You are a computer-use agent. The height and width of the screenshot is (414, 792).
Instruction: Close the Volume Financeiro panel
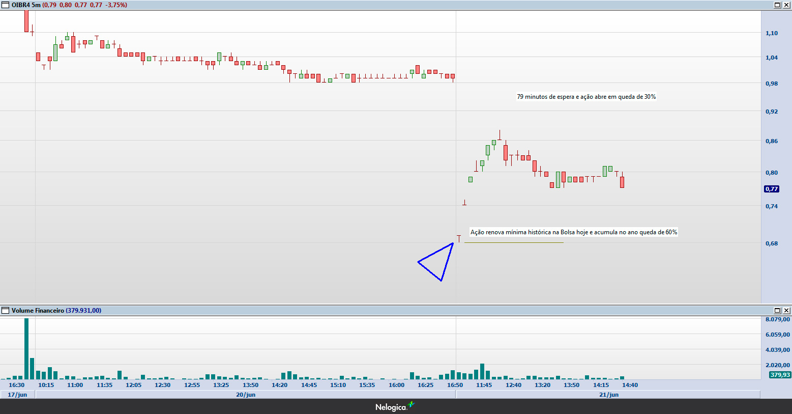786,311
